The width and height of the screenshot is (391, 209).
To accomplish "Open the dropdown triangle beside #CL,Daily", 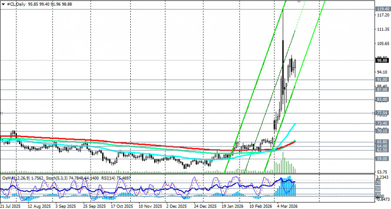I will [3, 4].
